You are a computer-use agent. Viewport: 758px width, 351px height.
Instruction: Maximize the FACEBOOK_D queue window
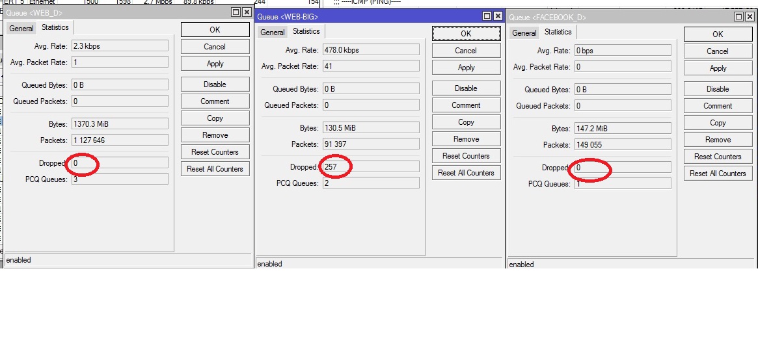(738, 17)
